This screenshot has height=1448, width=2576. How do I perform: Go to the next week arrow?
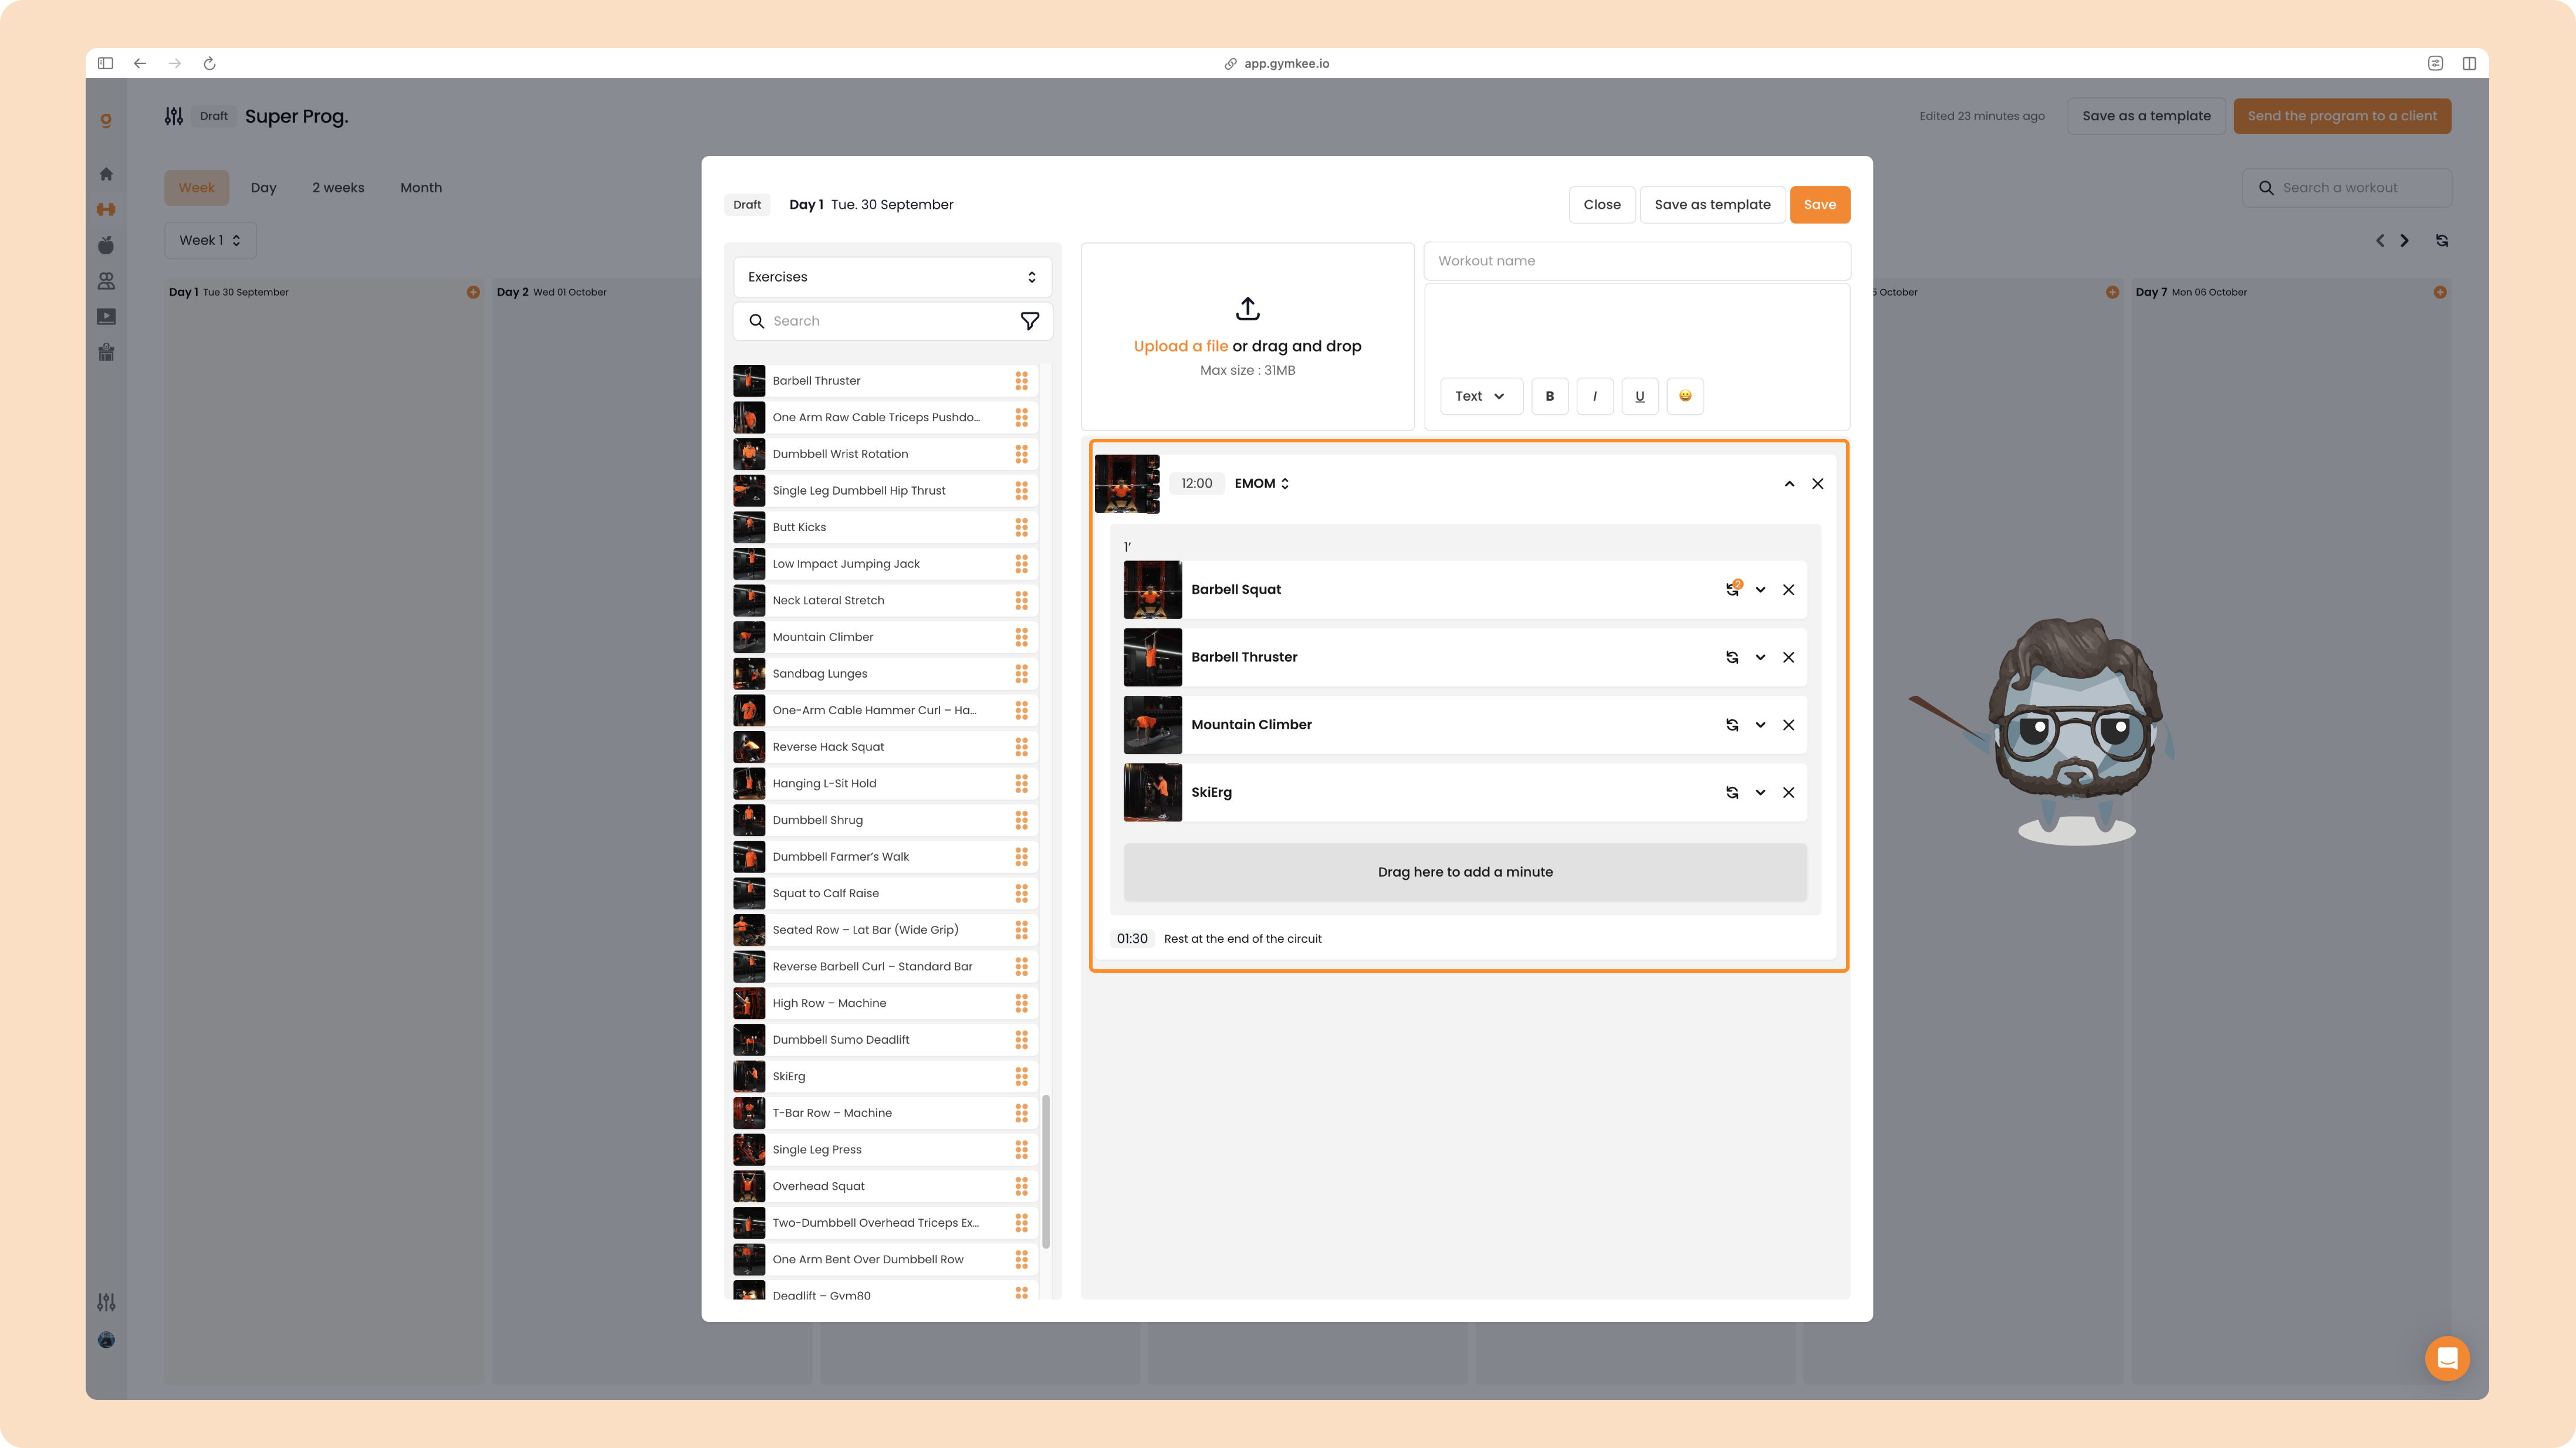tap(2404, 240)
